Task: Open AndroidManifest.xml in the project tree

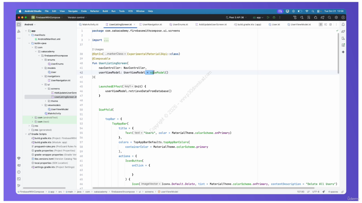Action: [49, 39]
